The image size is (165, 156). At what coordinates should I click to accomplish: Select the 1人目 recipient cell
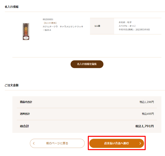tap(102, 26)
